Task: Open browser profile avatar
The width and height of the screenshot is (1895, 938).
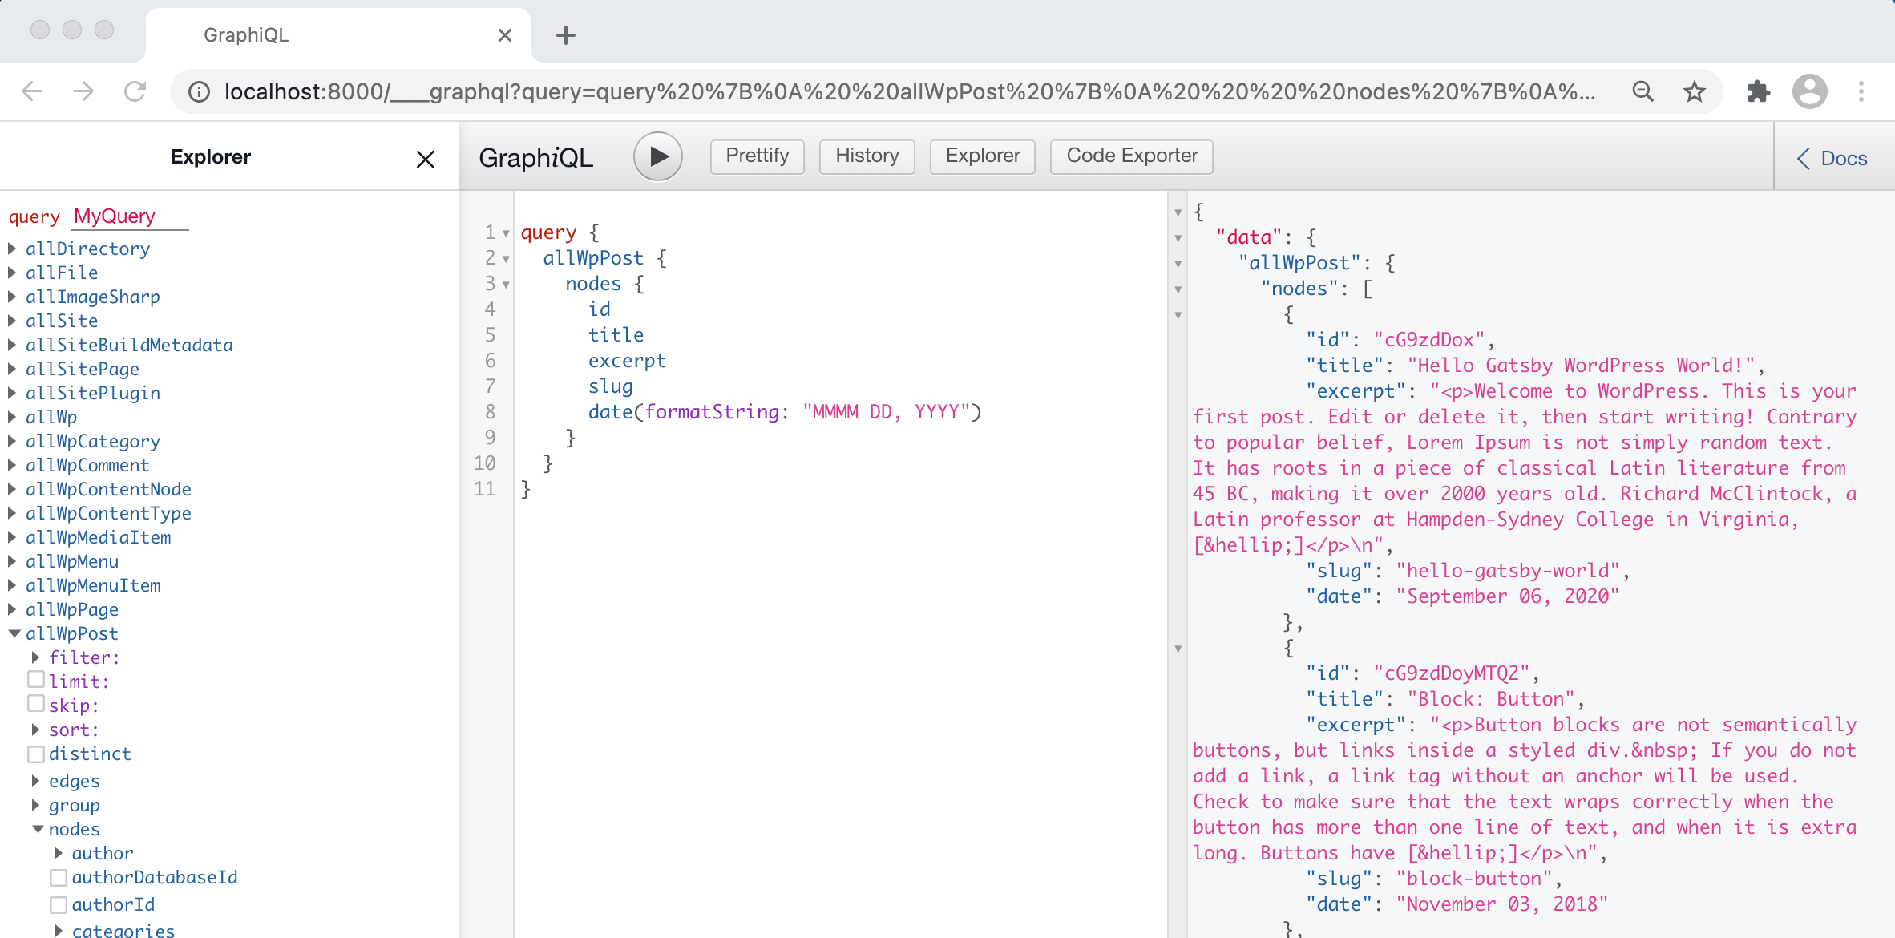Action: tap(1809, 91)
